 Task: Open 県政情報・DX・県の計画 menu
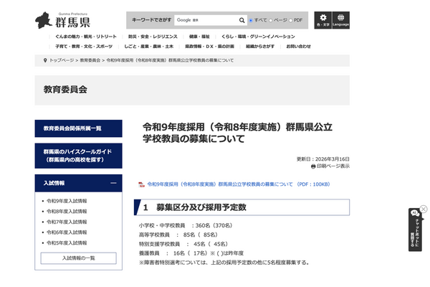coord(209,47)
